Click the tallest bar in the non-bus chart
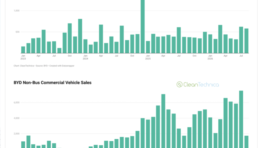Screen dimensions: 267x148 point(241,119)
